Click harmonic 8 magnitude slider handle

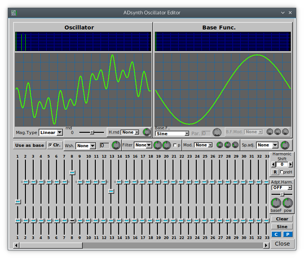click(72, 173)
